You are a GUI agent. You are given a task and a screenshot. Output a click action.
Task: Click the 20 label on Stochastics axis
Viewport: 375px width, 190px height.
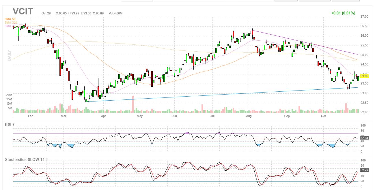point(362,181)
